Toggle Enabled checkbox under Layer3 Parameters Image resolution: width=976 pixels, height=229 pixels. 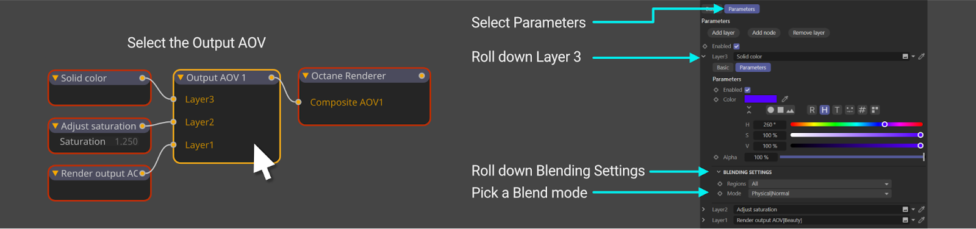click(747, 90)
